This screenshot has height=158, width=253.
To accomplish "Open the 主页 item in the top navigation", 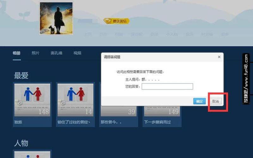I will 88,34.
